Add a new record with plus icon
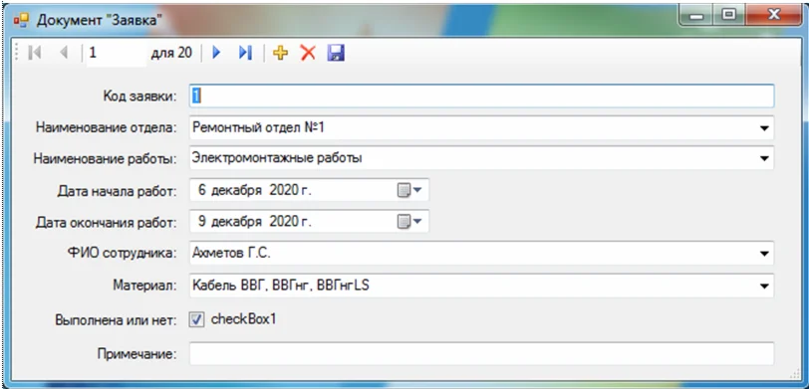Image resolution: width=809 pixels, height=389 pixels. tap(280, 53)
